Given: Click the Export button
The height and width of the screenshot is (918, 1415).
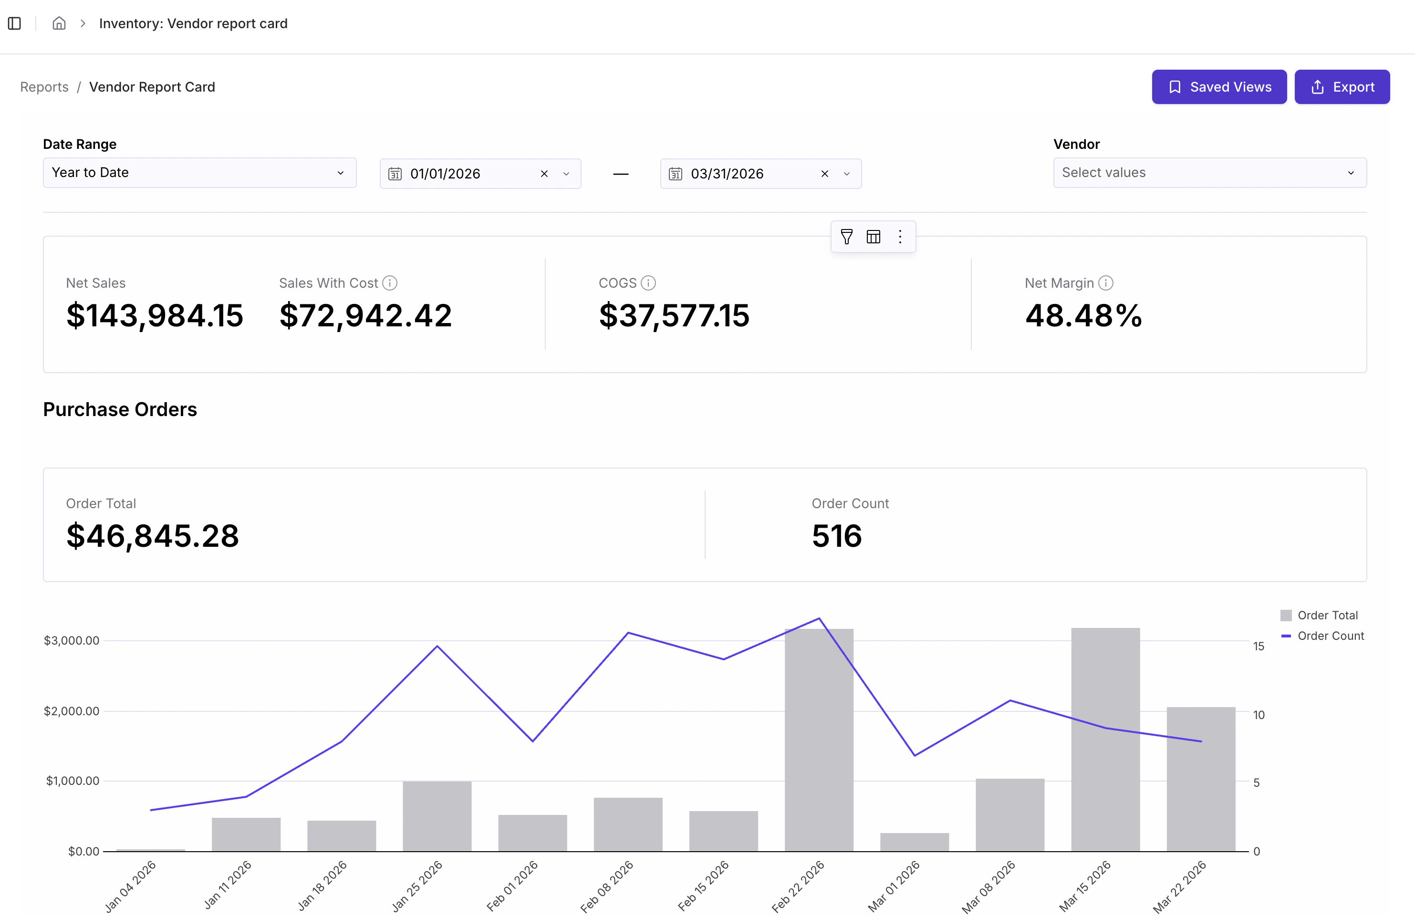Looking at the screenshot, I should tap(1342, 87).
